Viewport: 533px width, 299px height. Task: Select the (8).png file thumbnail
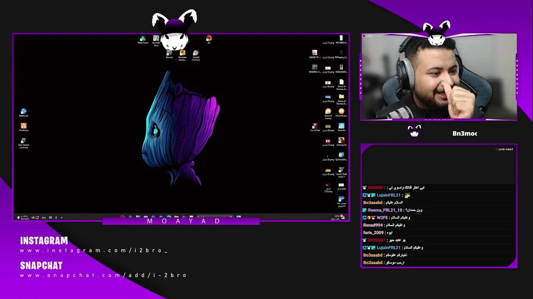pyautogui.click(x=328, y=157)
